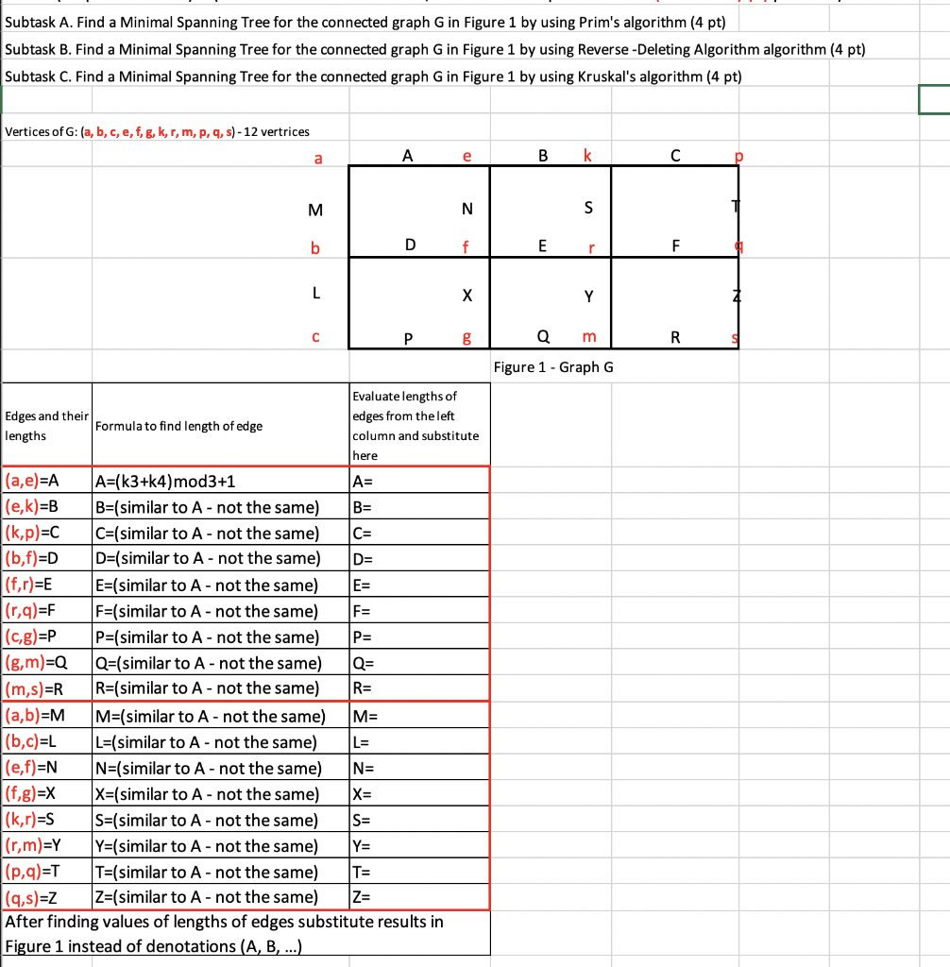Click the 'Edges and their lengths' header cell
This screenshot has width=950, height=967.
47,426
